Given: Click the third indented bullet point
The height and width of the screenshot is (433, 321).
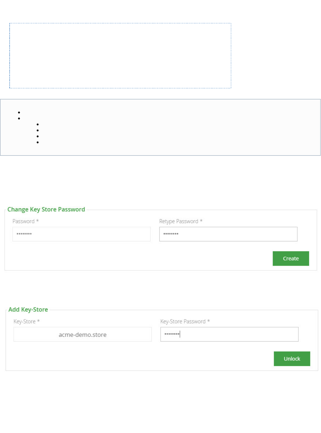Looking at the screenshot, I should 38,136.
